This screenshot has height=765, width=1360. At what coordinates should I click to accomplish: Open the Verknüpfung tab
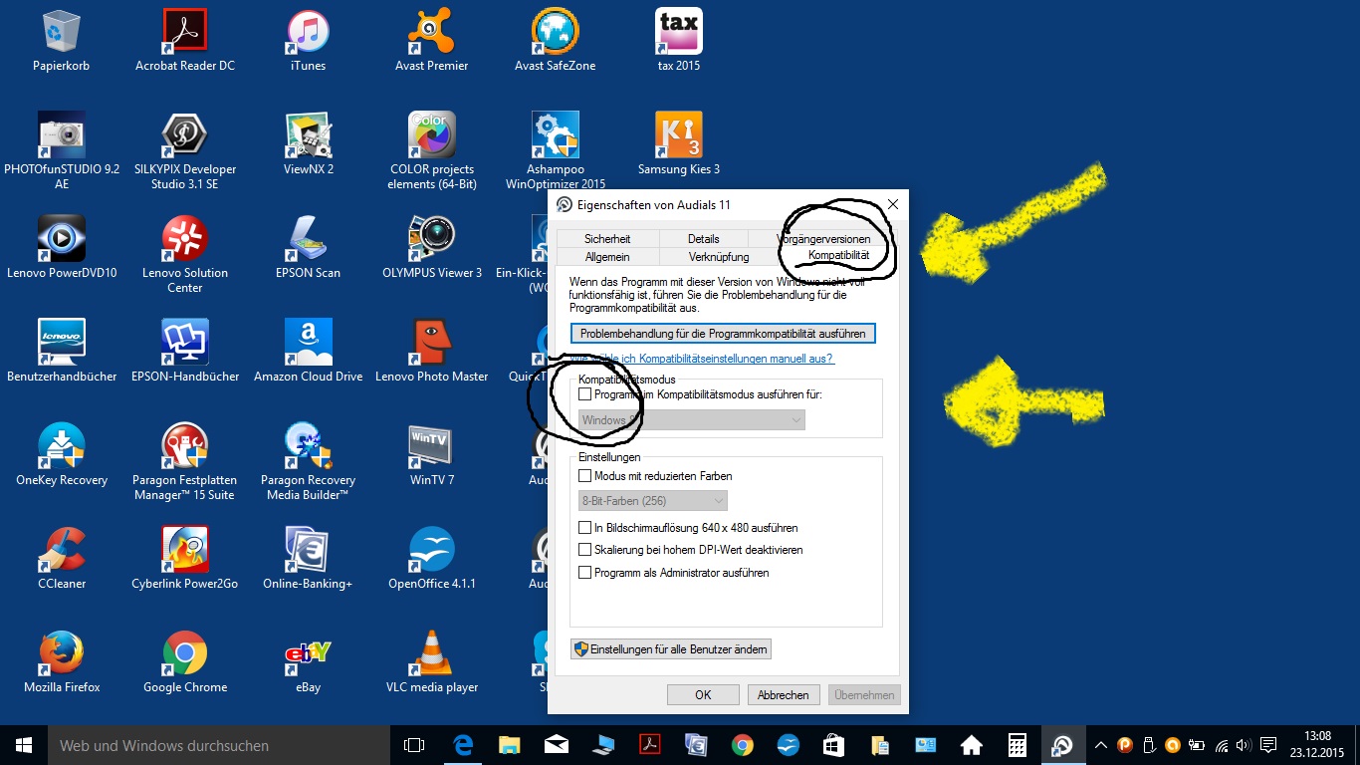pyautogui.click(x=718, y=257)
